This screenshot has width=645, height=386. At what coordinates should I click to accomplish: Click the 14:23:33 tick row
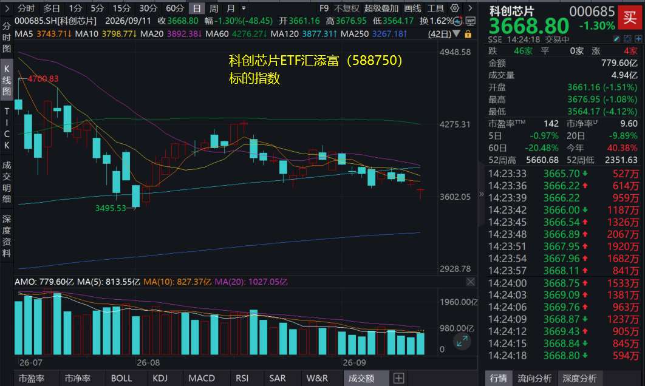[563, 174]
